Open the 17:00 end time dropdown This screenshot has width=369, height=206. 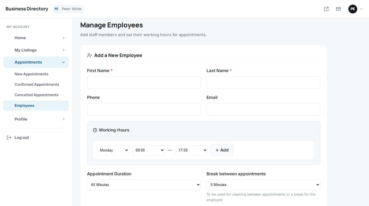click(x=191, y=150)
